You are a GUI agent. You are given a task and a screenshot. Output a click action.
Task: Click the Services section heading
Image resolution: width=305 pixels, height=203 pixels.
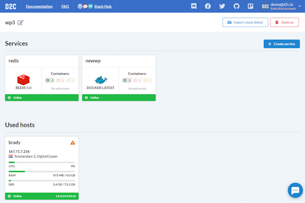16,43
